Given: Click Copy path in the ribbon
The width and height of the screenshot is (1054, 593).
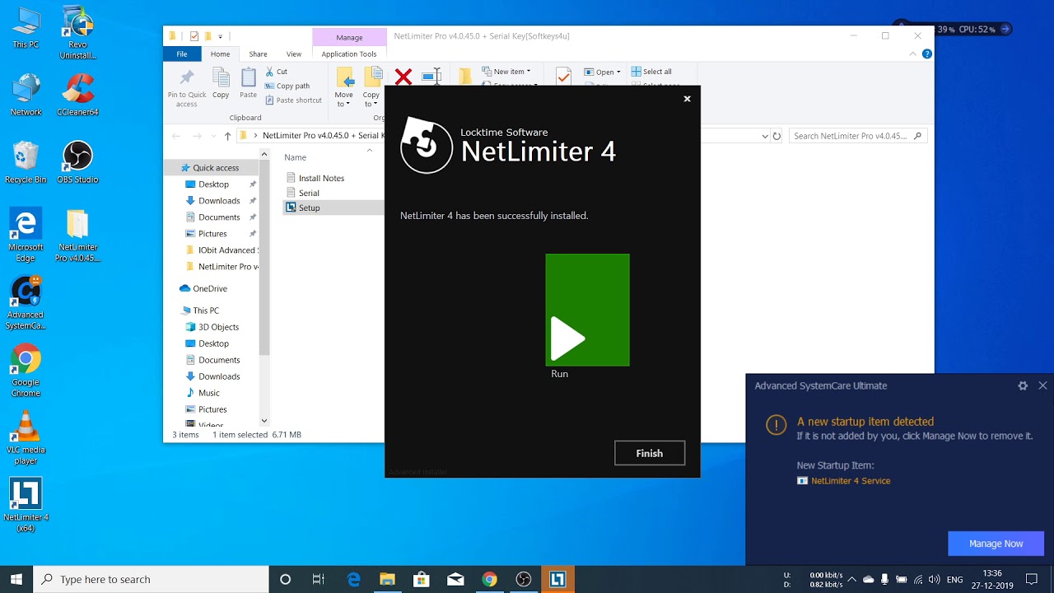Looking at the screenshot, I should tap(287, 86).
